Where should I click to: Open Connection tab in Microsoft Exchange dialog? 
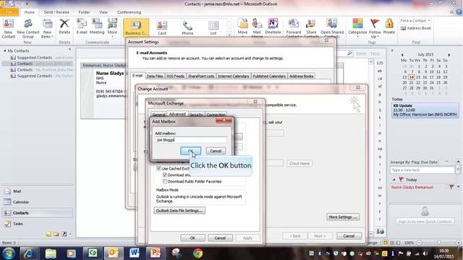coord(216,115)
